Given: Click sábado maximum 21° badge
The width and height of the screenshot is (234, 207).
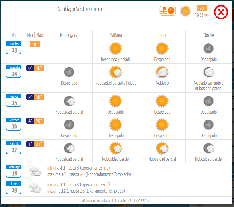Looking at the screenshot, I should click(x=39, y=144).
